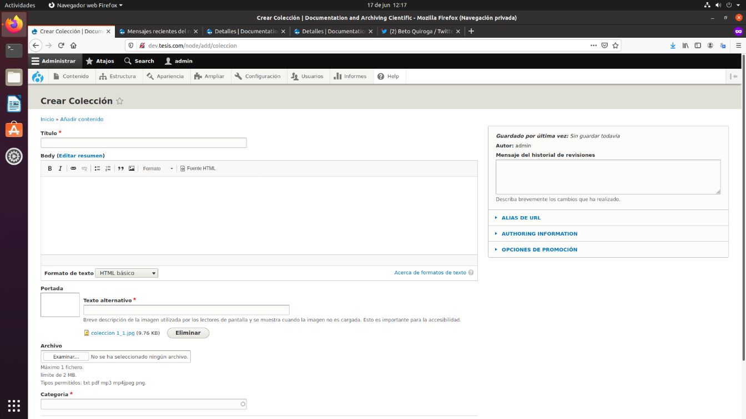Open the Formato dropdown in the editor
Viewport: 746px width, 419px height.
coord(157,168)
